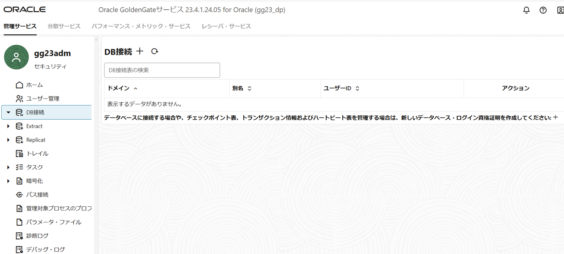Expand the Extract tree node
The height and width of the screenshot is (254, 564).
point(8,126)
